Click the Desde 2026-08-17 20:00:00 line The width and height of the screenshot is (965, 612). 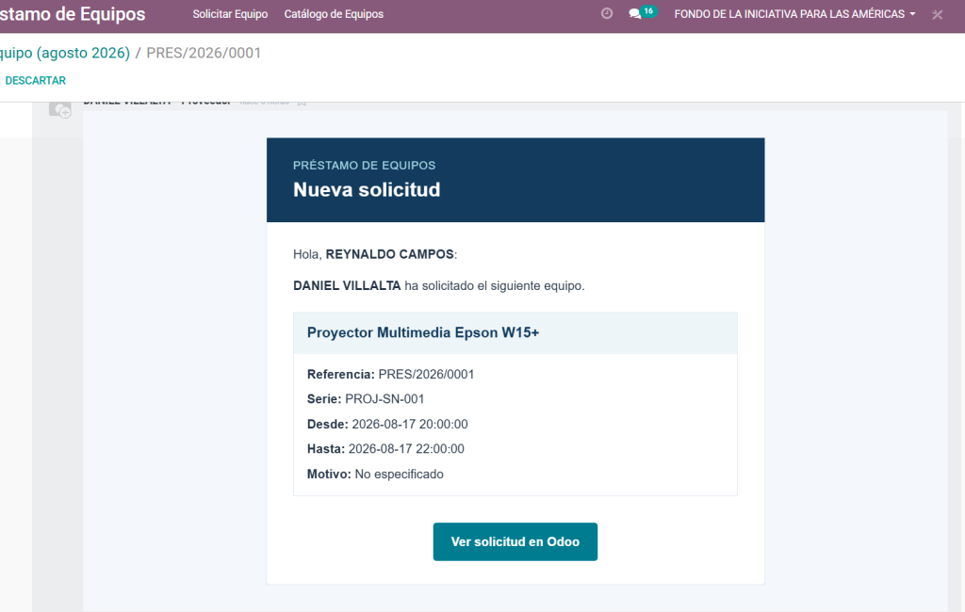387,425
